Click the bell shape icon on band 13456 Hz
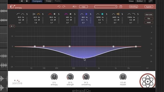This screenshot has height=92, width=164. tap(129, 14)
